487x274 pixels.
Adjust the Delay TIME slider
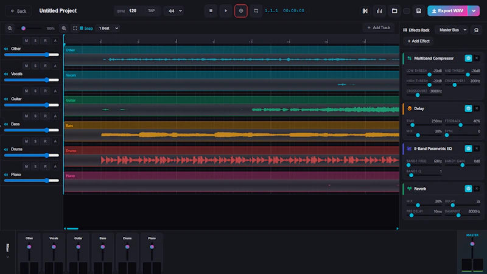[424, 125]
